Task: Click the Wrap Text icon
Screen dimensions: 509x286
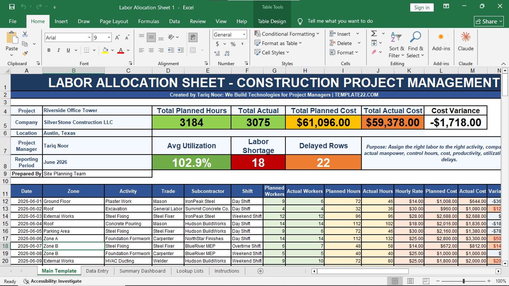Action: 193,37
